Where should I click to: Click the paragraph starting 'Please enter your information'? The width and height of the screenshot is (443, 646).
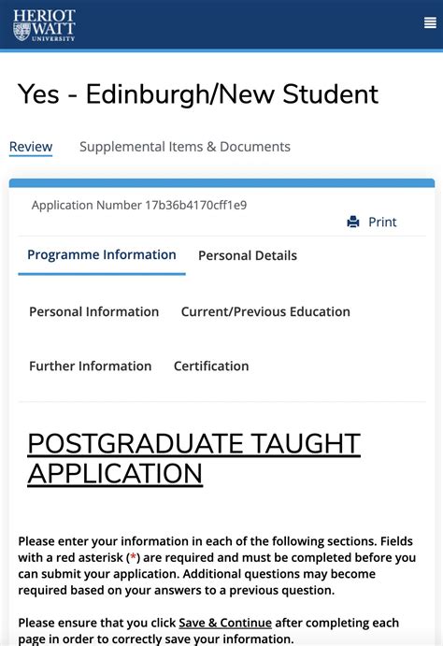pos(217,566)
